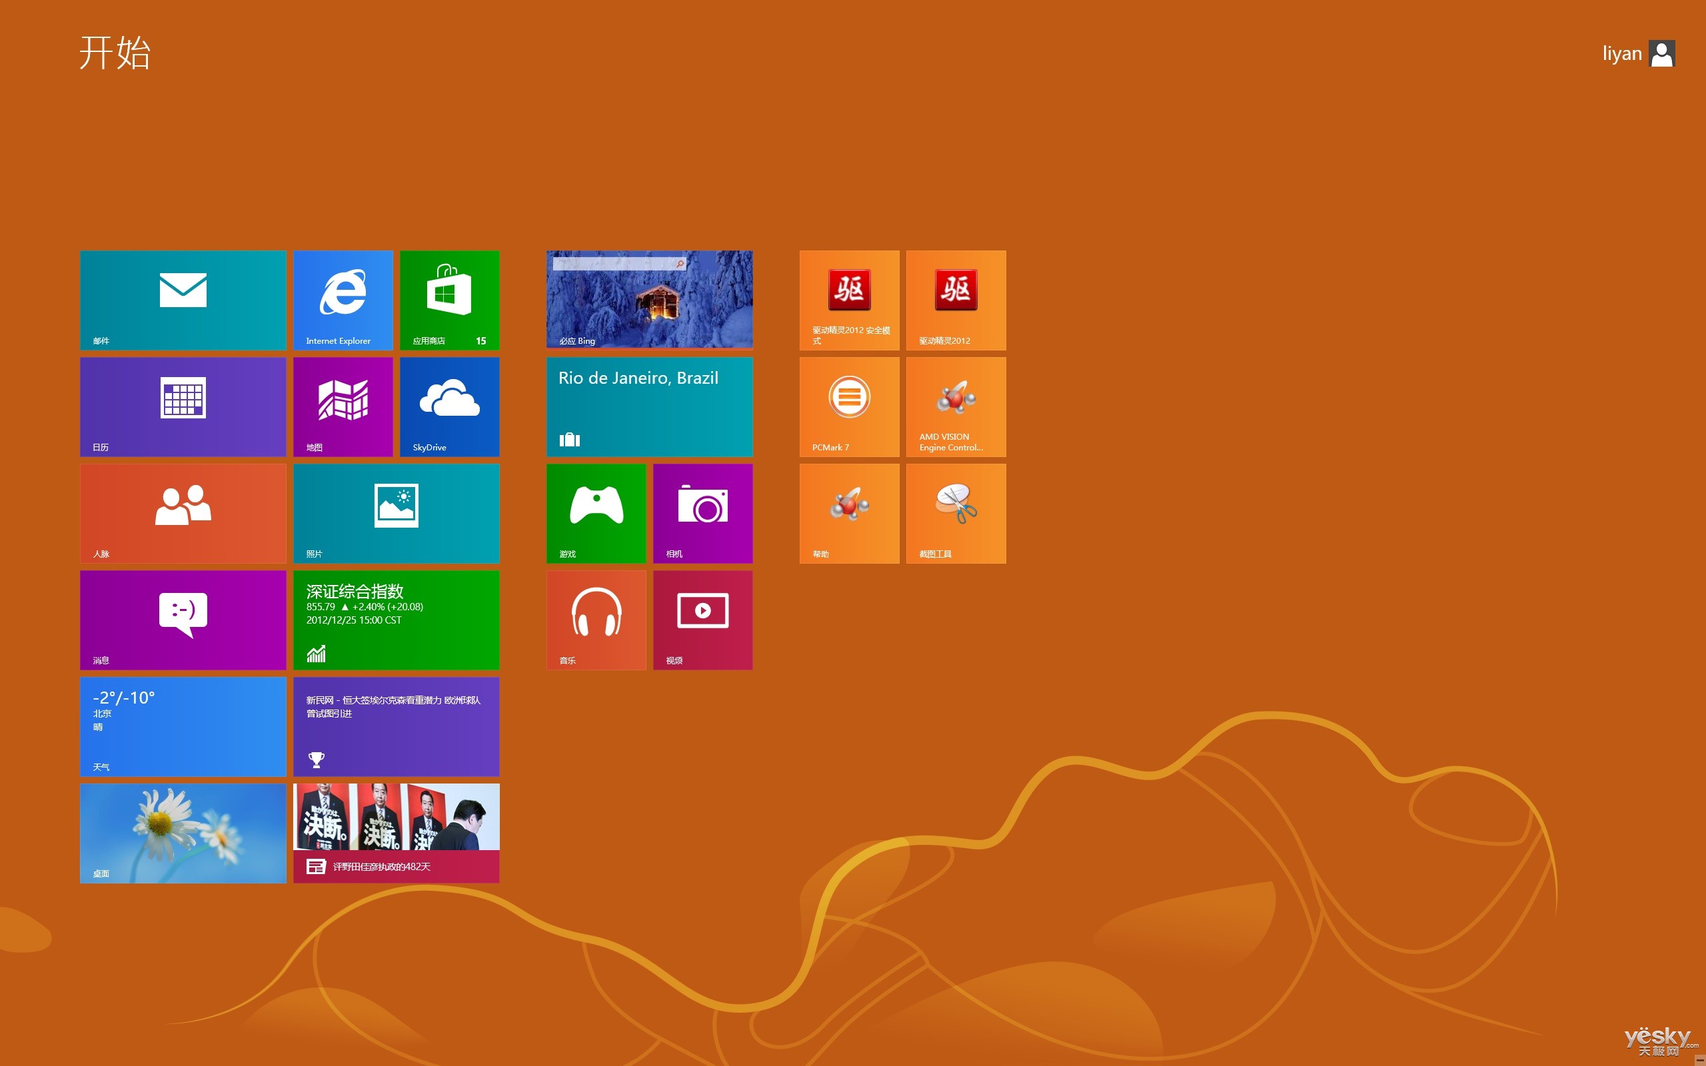This screenshot has height=1066, width=1706.
Task: Open the 日历 (Calendar) app
Action: click(183, 406)
